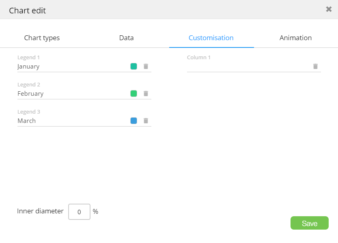Edit the Legend 1 January text field
Screen dimensions: 338x243
coord(71,67)
